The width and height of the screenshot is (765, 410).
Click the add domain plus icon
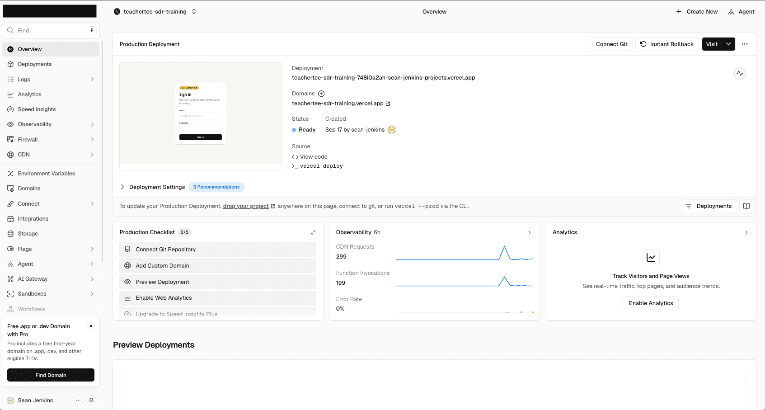[x=321, y=94]
